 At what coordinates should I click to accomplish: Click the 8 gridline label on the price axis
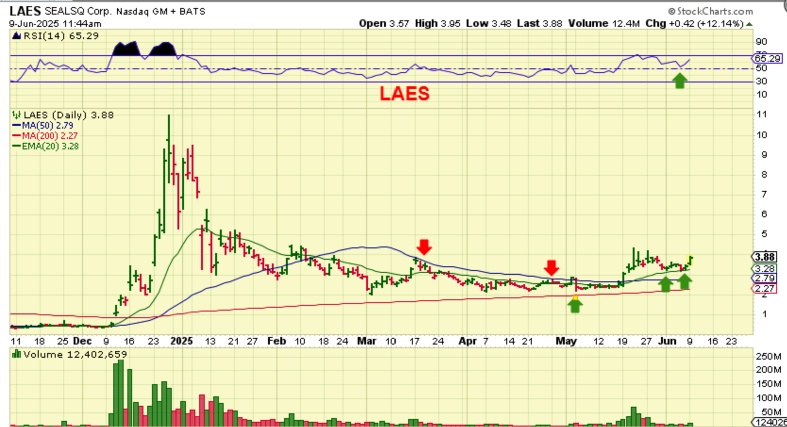(764, 174)
